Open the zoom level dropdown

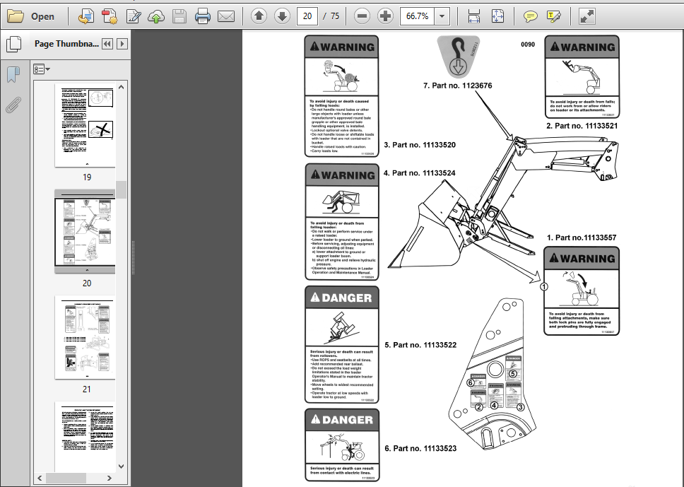coord(442,16)
